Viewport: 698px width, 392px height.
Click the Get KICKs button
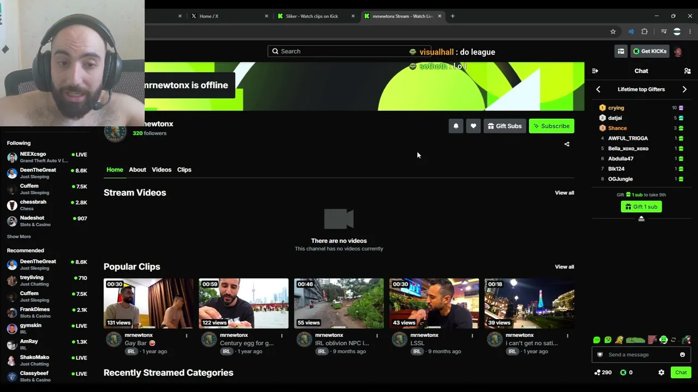click(649, 51)
